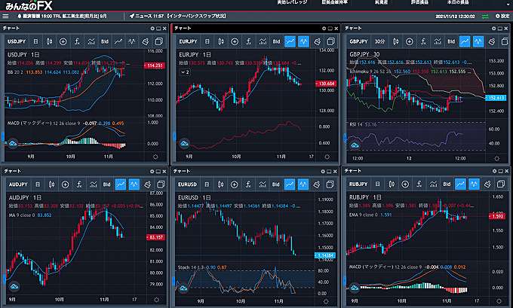Change the candle chart style in USDJPY chart

coord(49,41)
